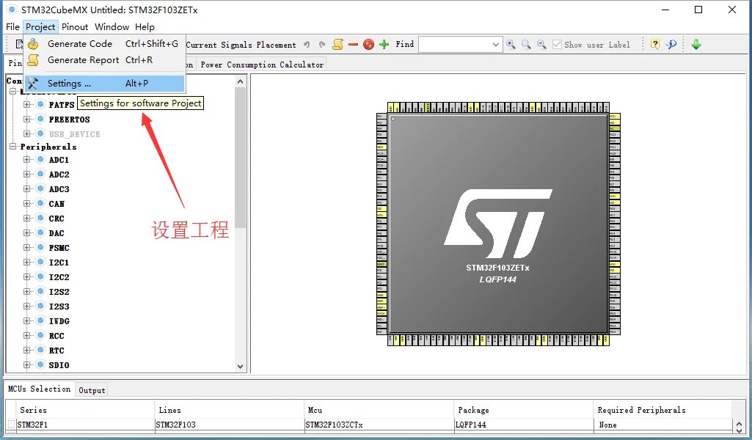Click the first magnifier icon next to Find

511,45
